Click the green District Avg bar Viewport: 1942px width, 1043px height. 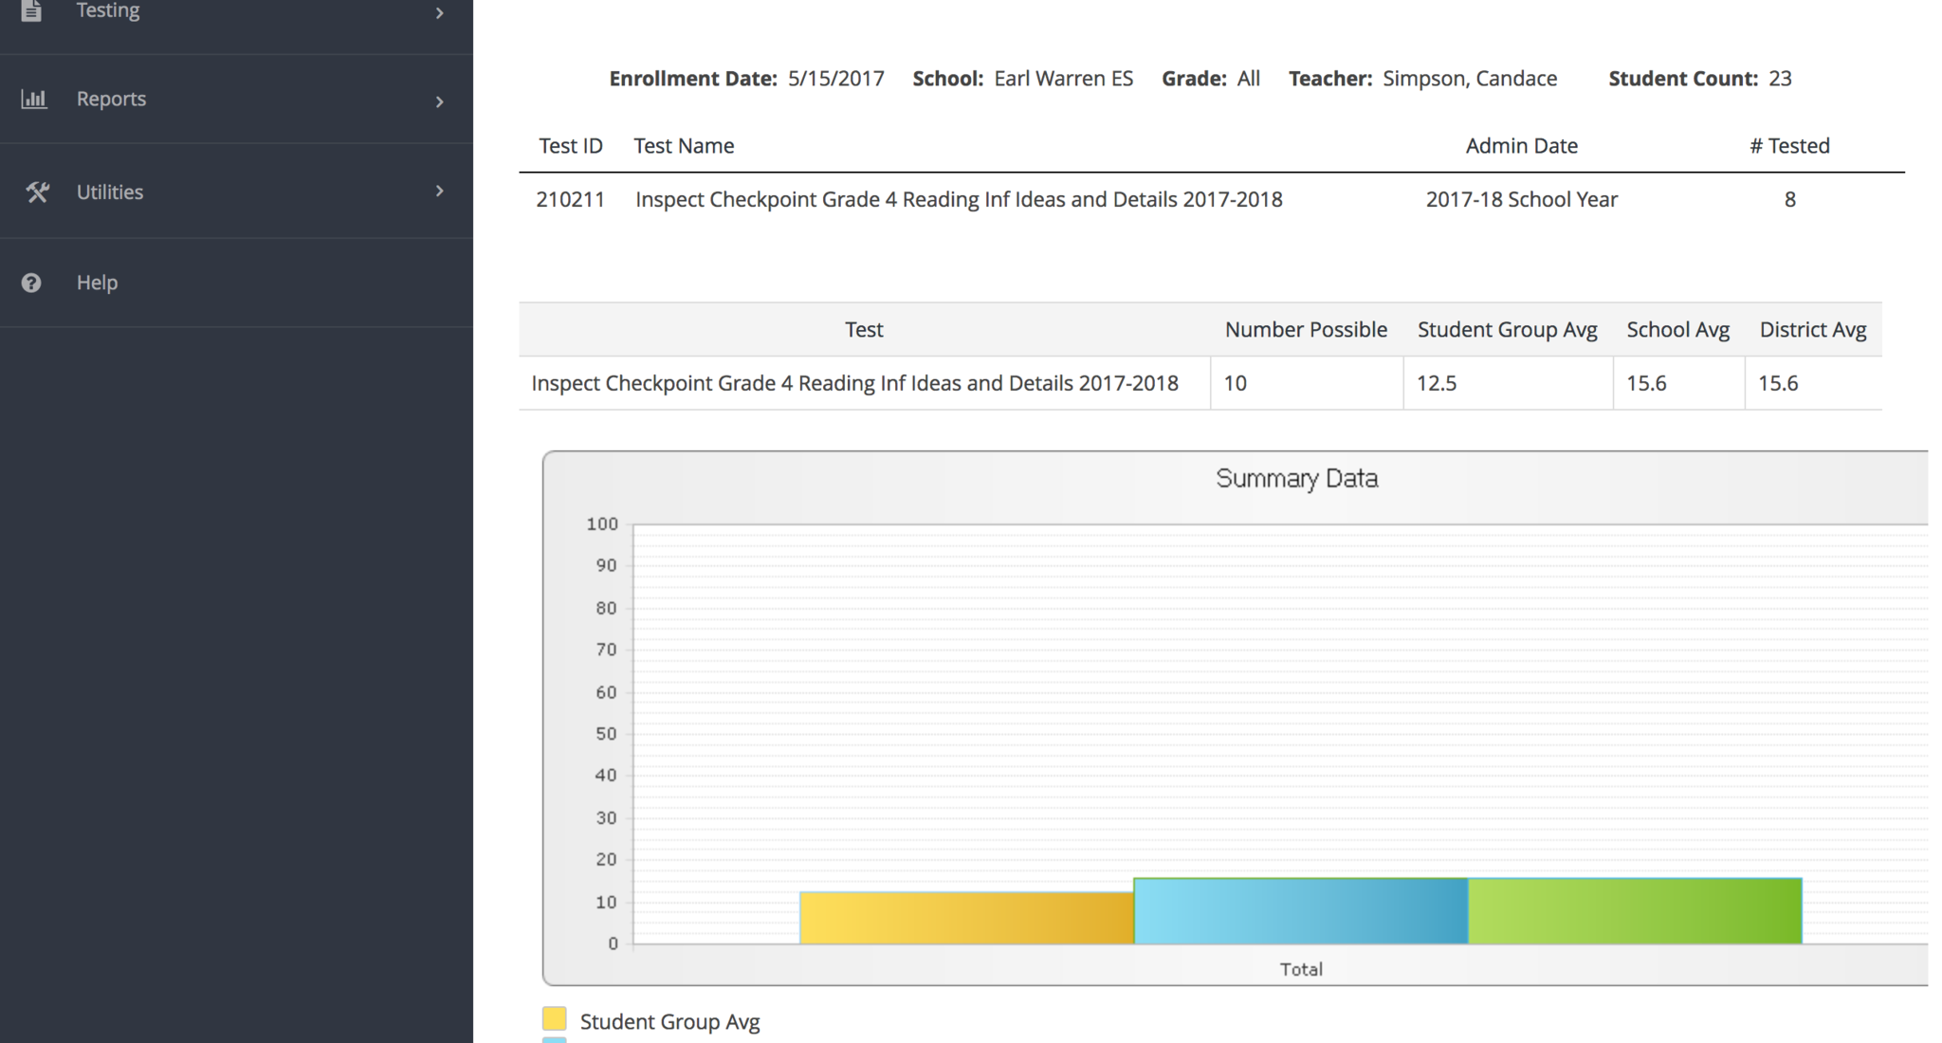coord(1634,911)
